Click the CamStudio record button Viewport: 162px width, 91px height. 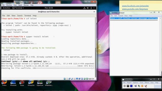[125, 86]
